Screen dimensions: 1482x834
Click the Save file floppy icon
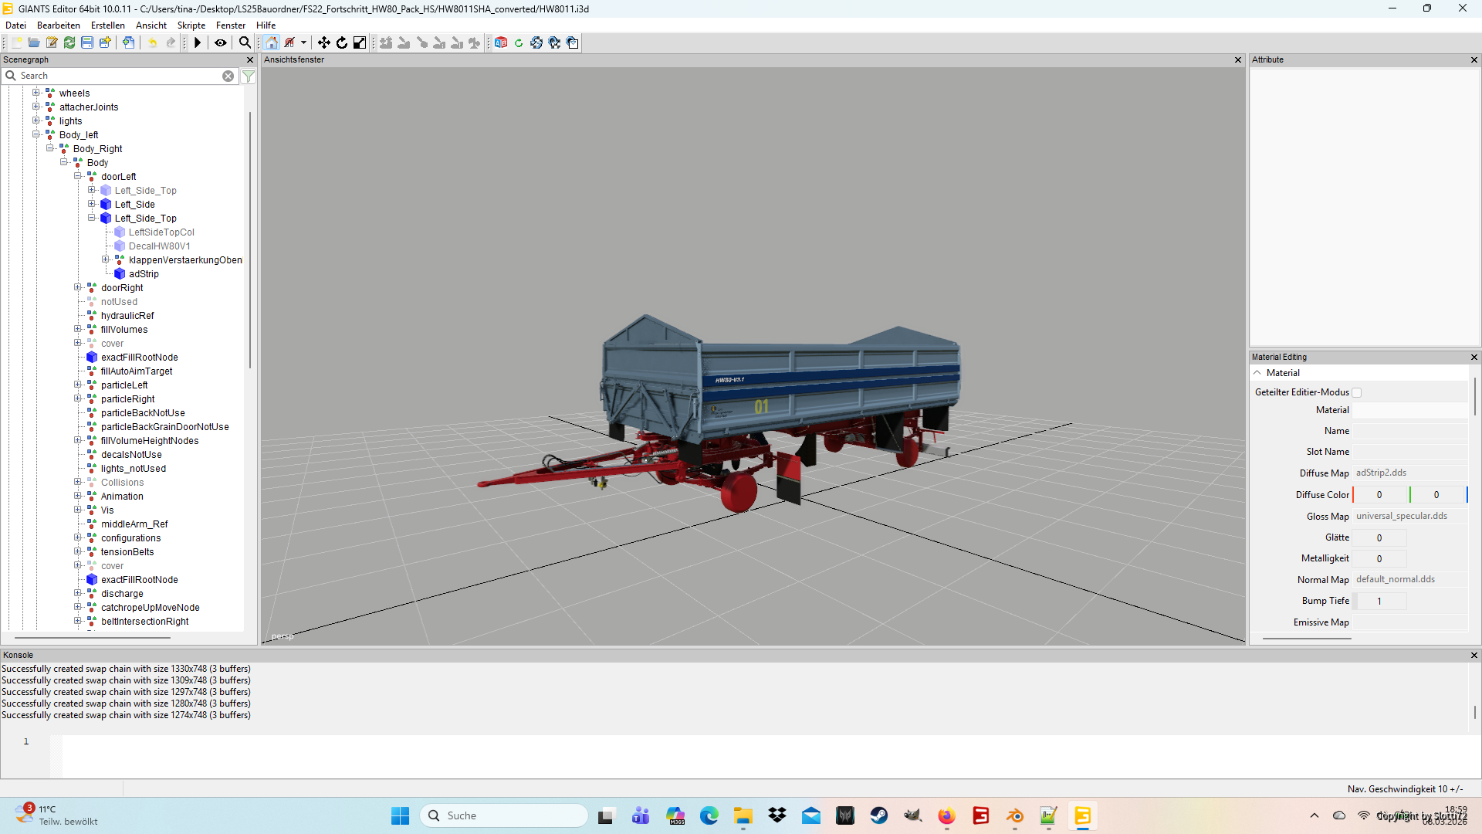(87, 43)
